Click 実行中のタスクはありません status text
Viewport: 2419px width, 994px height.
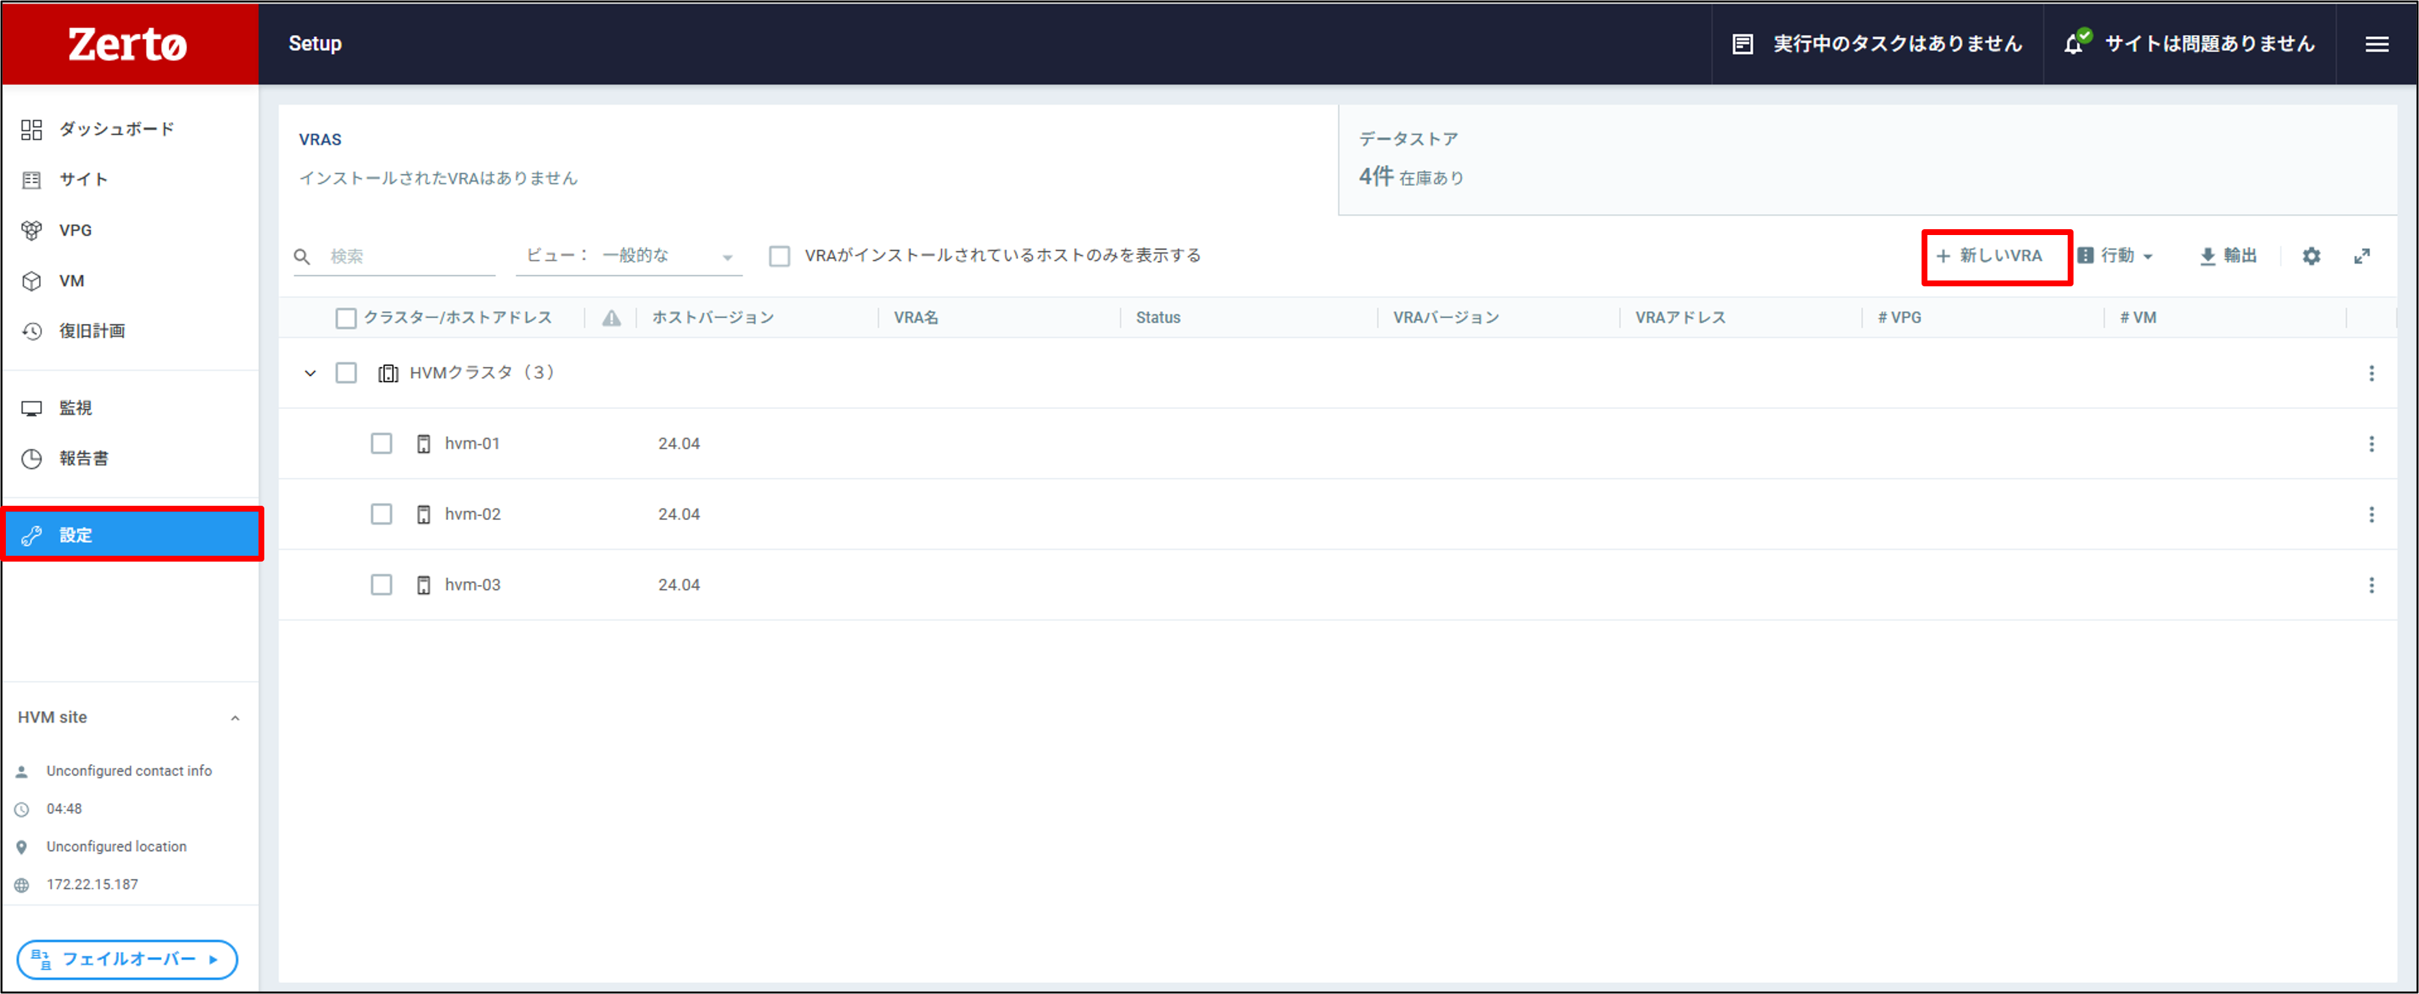point(1897,44)
